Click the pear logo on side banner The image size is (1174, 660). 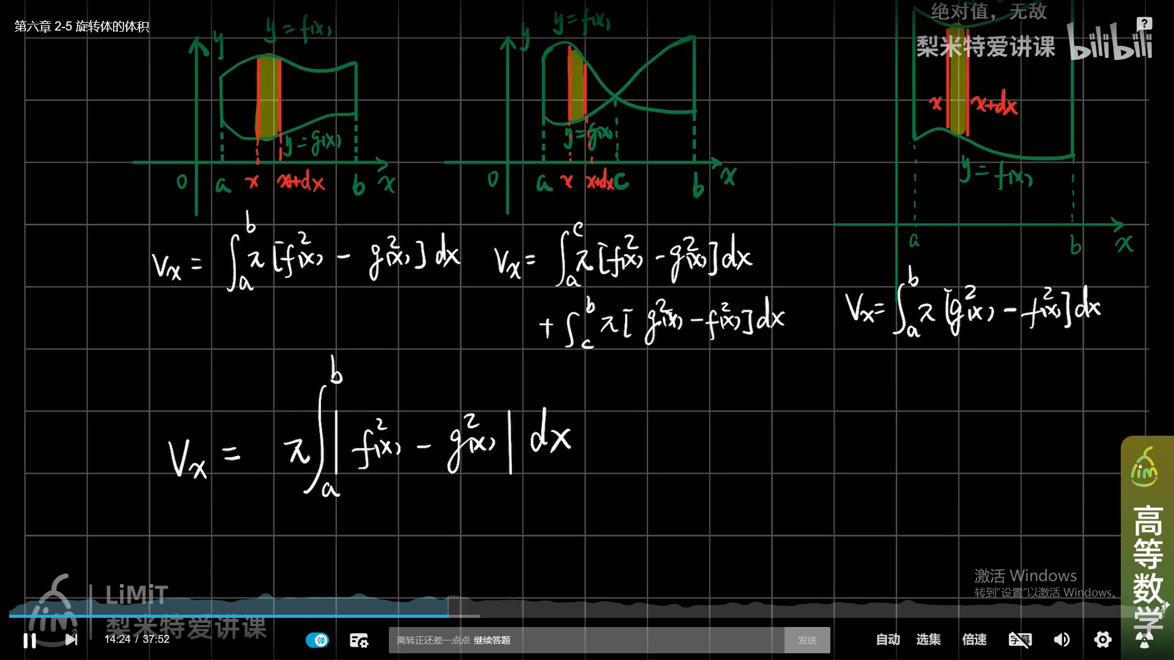point(1144,468)
